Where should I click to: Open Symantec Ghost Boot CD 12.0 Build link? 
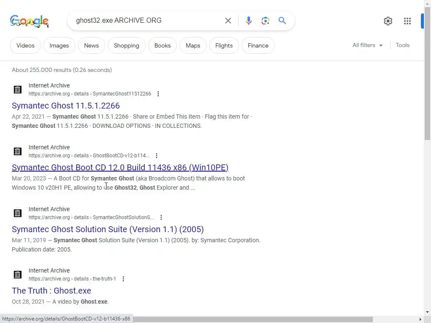[x=120, y=167]
